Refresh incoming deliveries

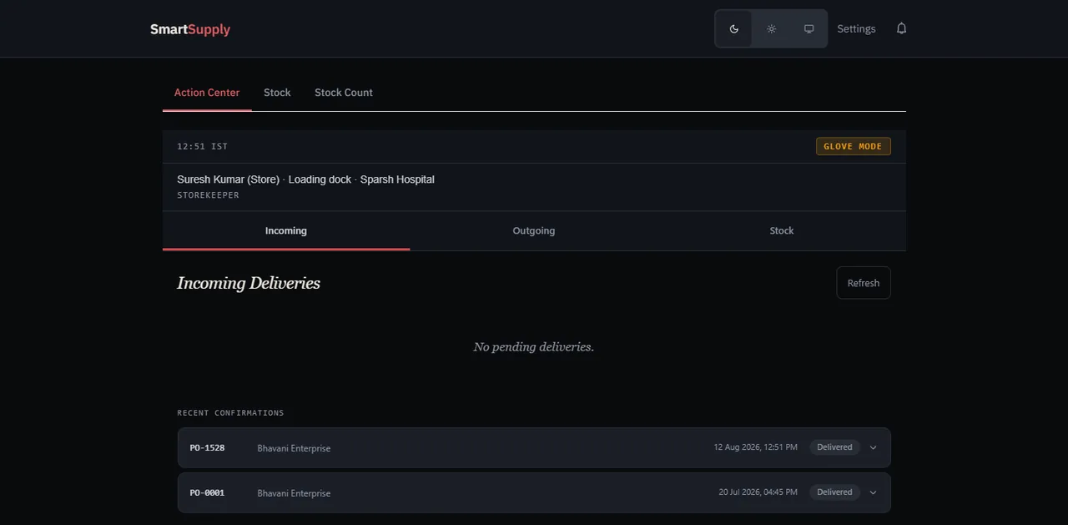click(864, 283)
